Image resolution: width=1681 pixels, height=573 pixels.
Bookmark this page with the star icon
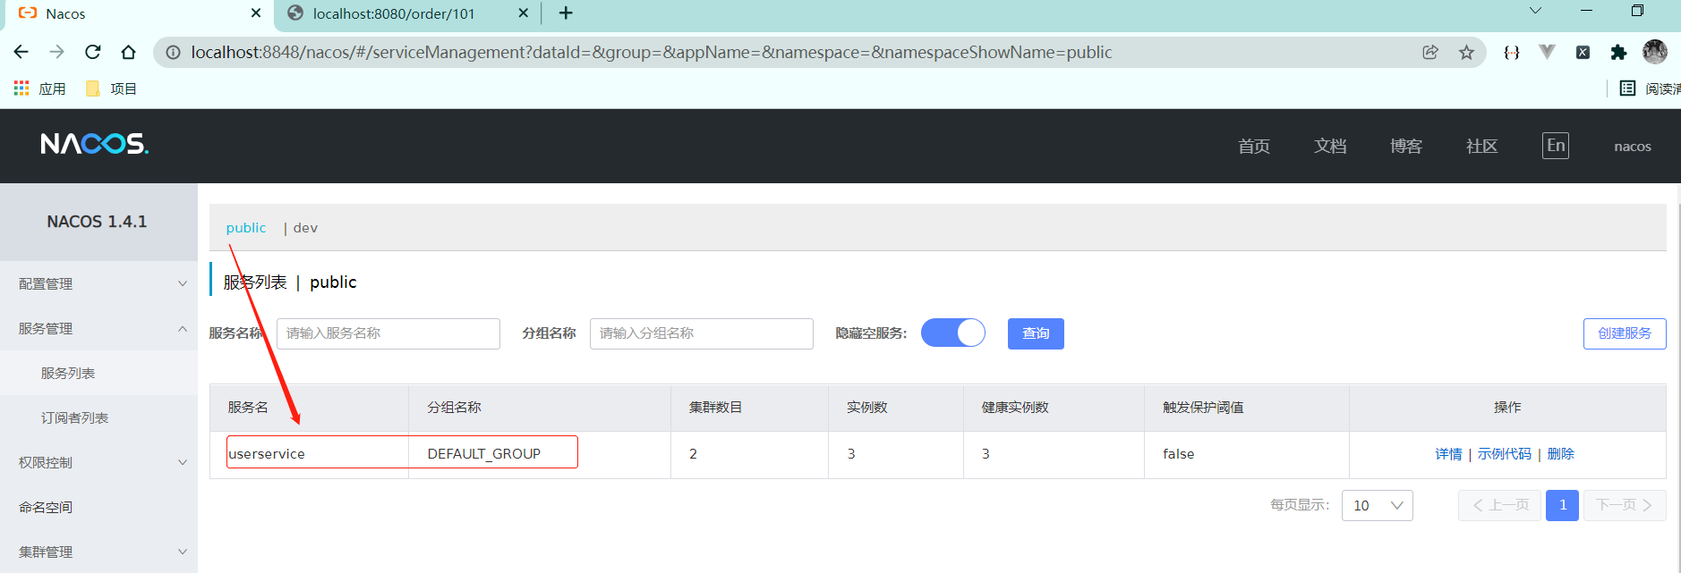point(1466,52)
